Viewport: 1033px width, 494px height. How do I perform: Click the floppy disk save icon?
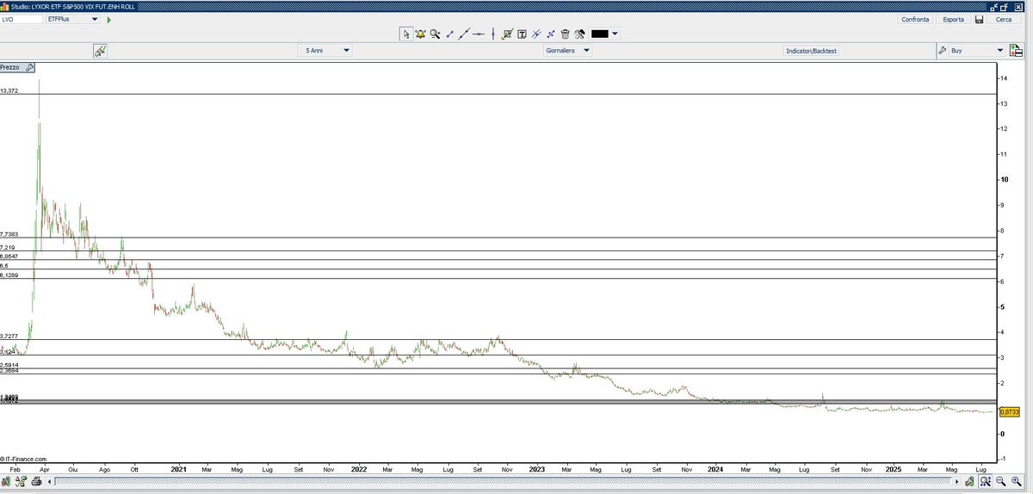coord(980,19)
